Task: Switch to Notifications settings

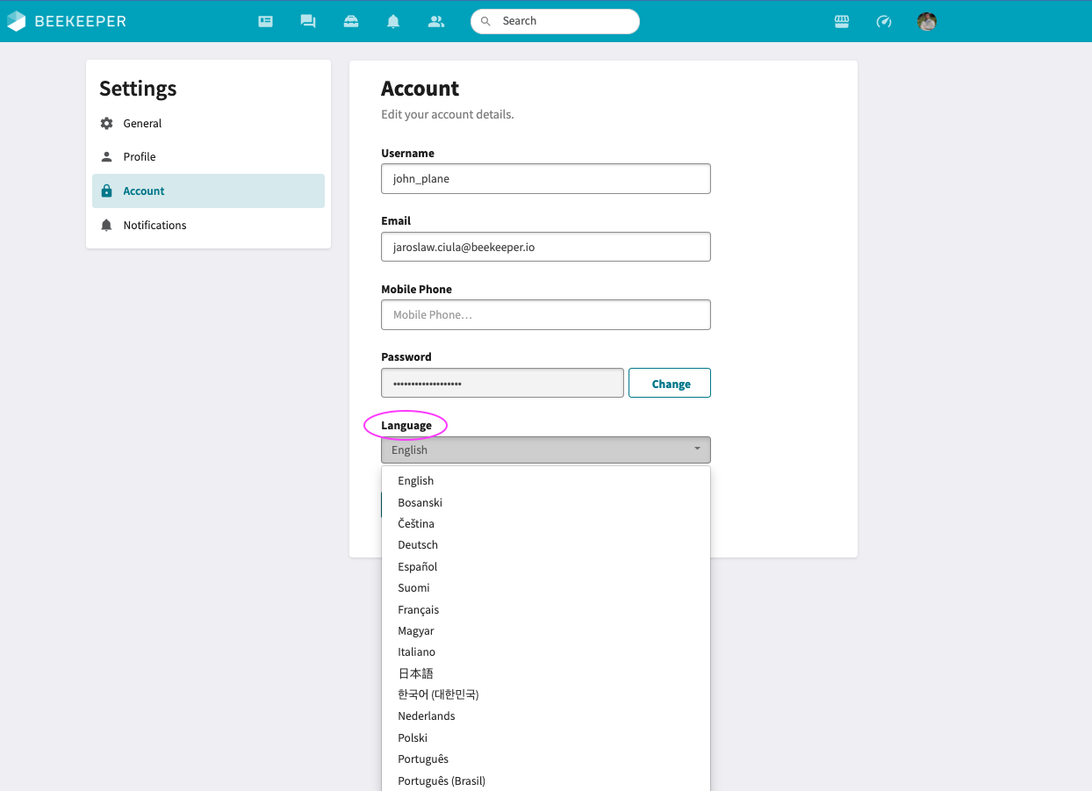Action: [154, 226]
